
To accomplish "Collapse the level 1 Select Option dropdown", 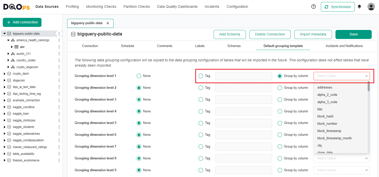I will [x=342, y=76].
